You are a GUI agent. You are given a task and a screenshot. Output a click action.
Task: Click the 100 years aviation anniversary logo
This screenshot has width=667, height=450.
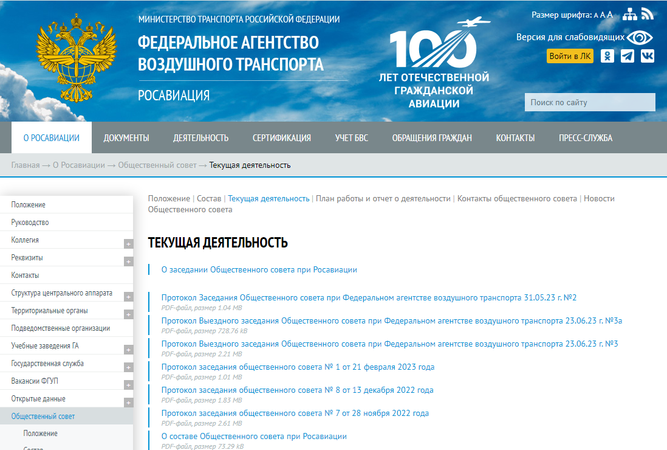434,63
